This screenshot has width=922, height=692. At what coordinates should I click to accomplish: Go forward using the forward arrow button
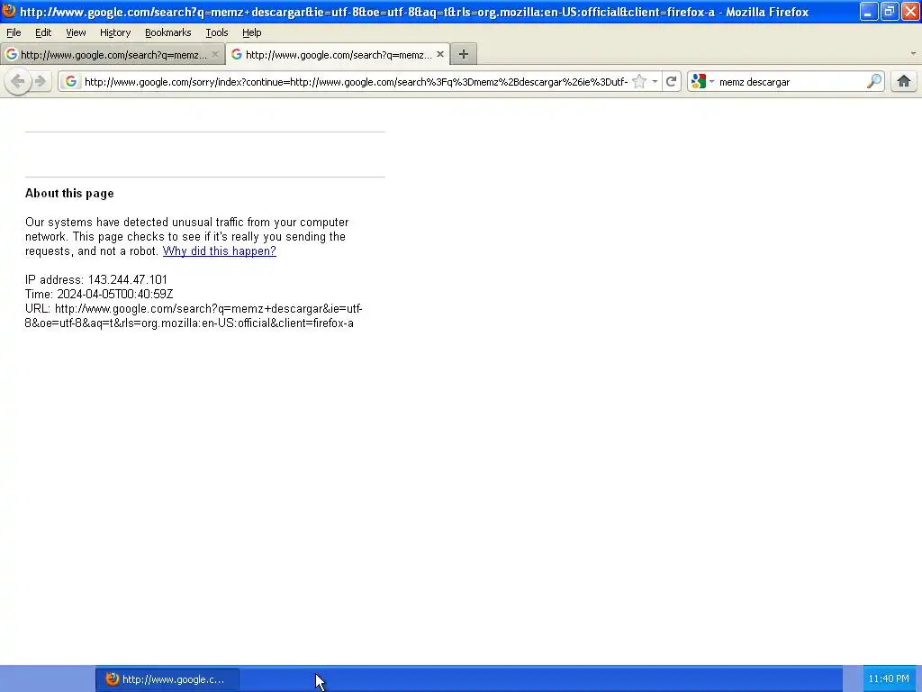40,81
